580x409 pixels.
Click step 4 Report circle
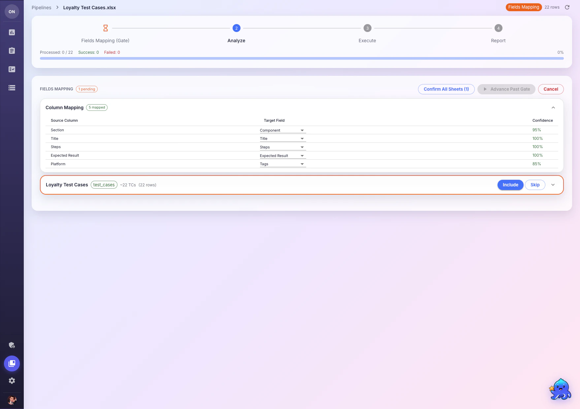click(x=499, y=28)
